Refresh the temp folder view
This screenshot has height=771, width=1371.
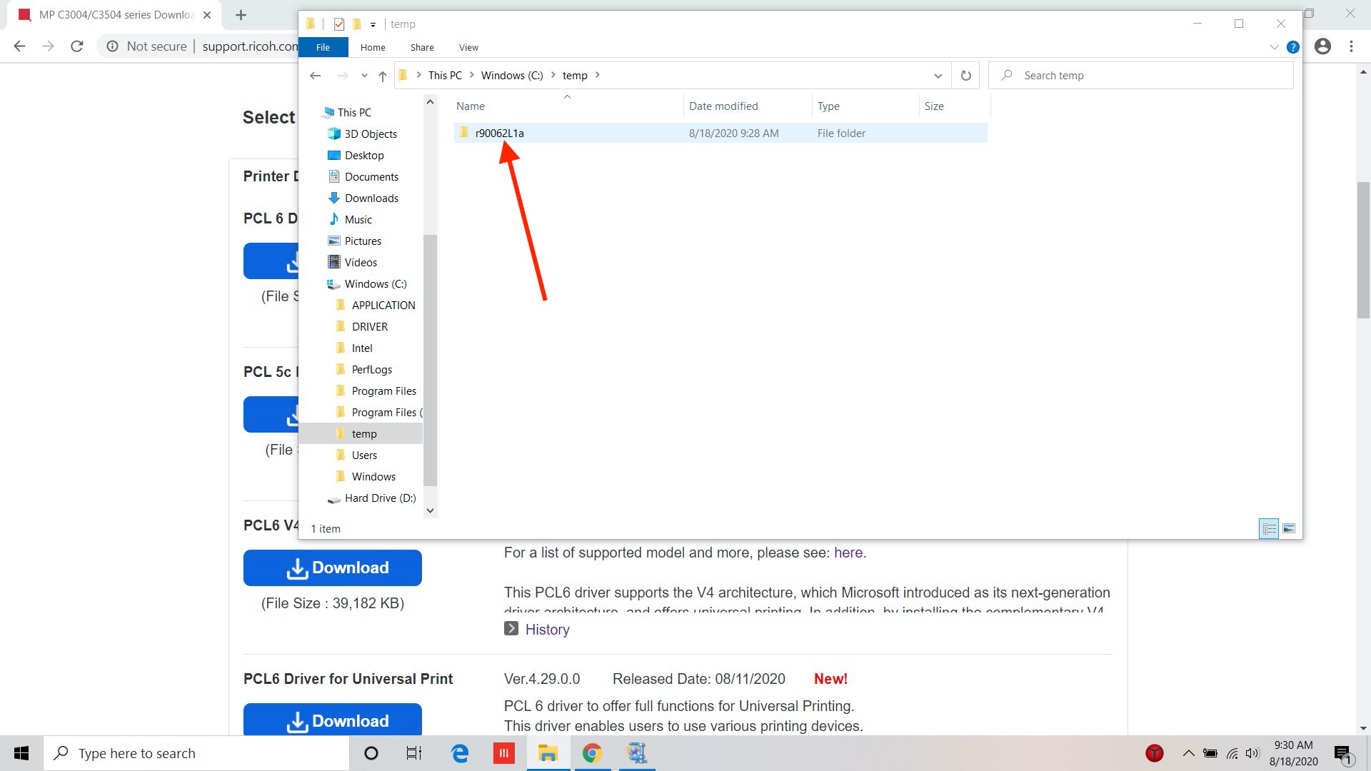[965, 76]
